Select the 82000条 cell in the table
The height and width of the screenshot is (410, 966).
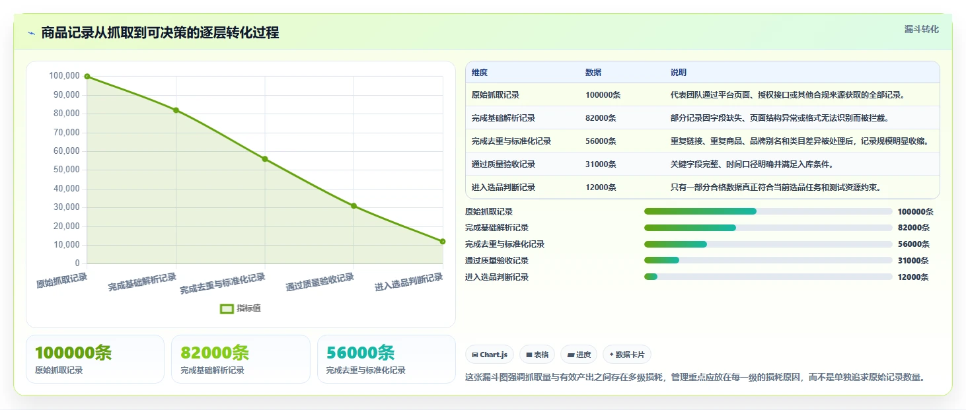601,118
